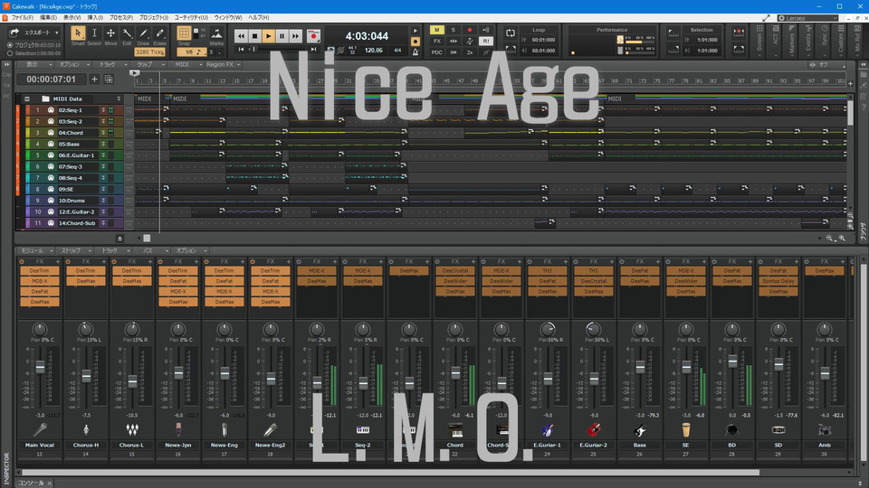869x488 pixels.
Task: Open the プロセス(P) menu
Action: pos(120,18)
